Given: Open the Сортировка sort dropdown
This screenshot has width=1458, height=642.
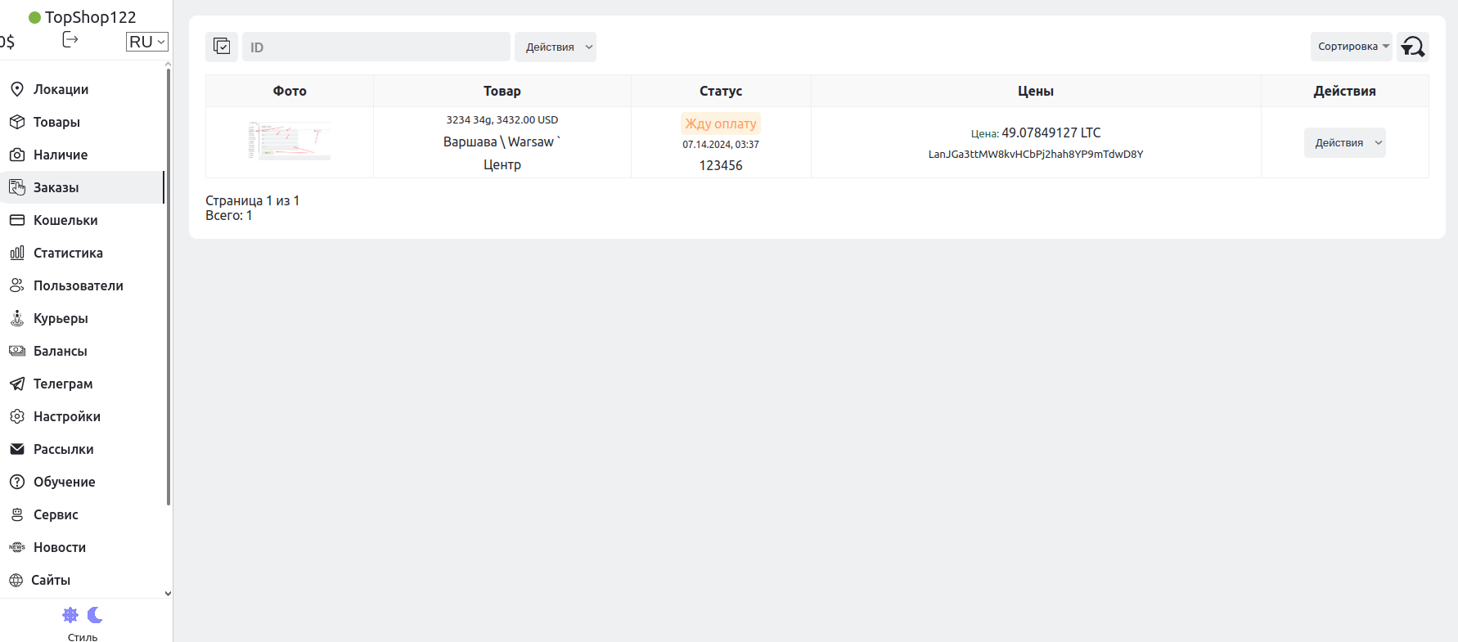Looking at the screenshot, I should 1351,47.
